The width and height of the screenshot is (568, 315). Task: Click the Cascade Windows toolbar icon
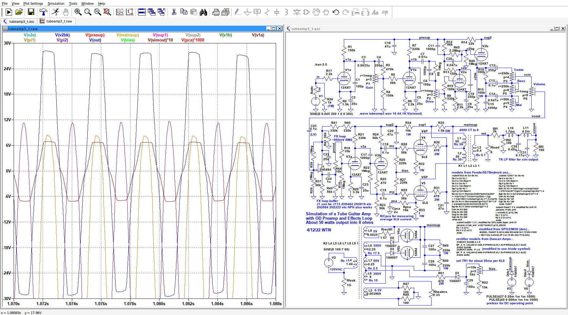[161, 12]
